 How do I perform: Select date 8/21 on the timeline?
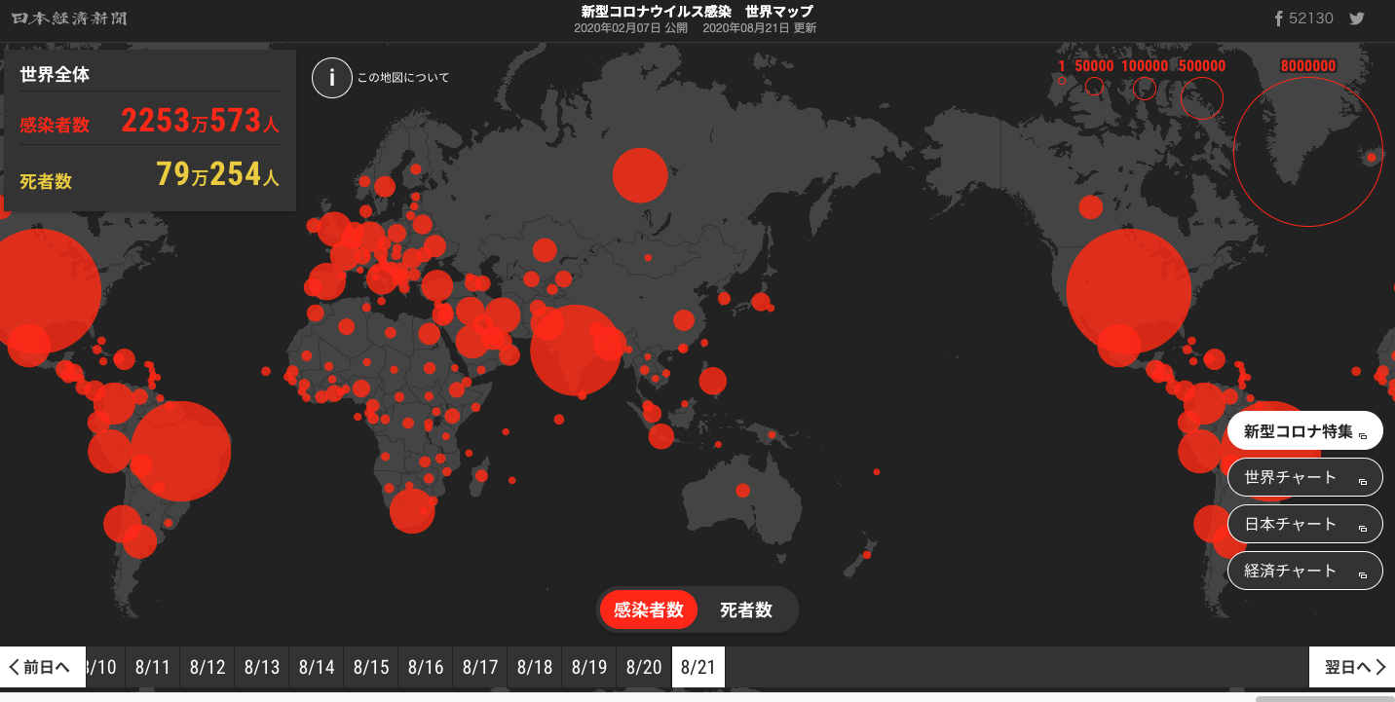[698, 668]
